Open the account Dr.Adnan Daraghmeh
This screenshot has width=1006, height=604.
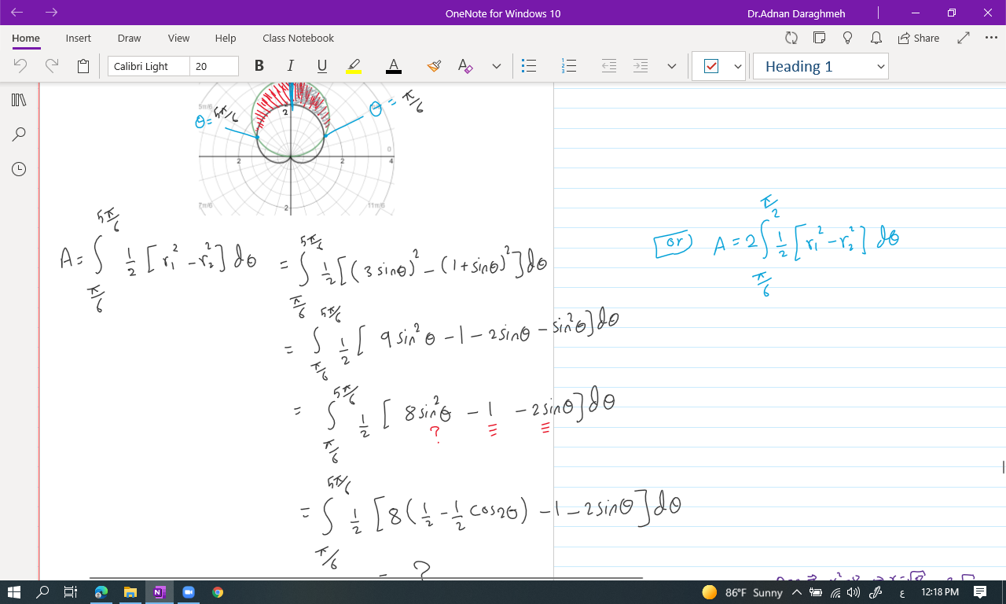(x=797, y=13)
